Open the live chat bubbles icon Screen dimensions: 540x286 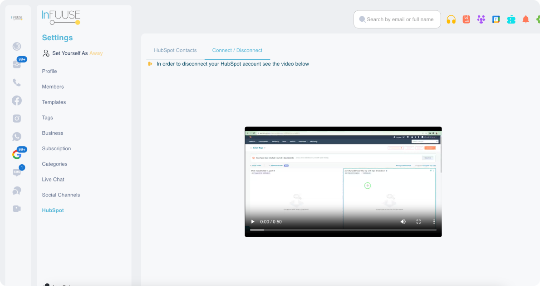click(16, 191)
